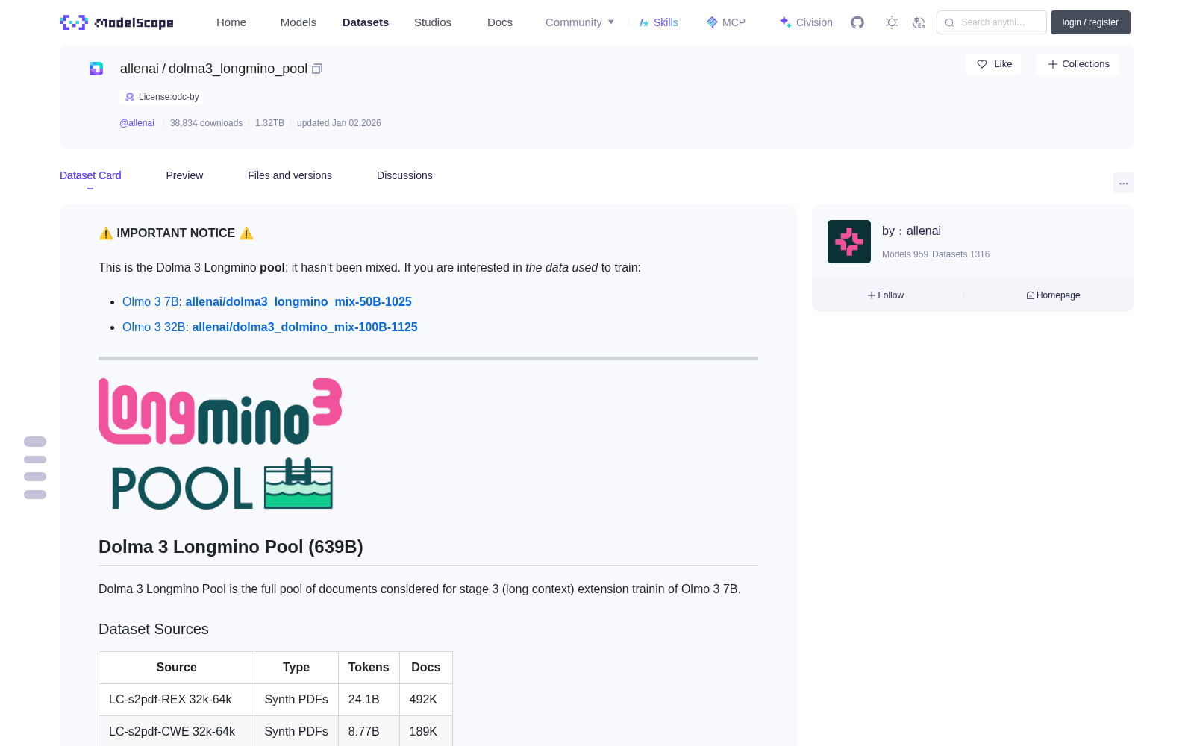Image resolution: width=1194 pixels, height=746 pixels.
Task: Like this dataset
Action: point(994,64)
